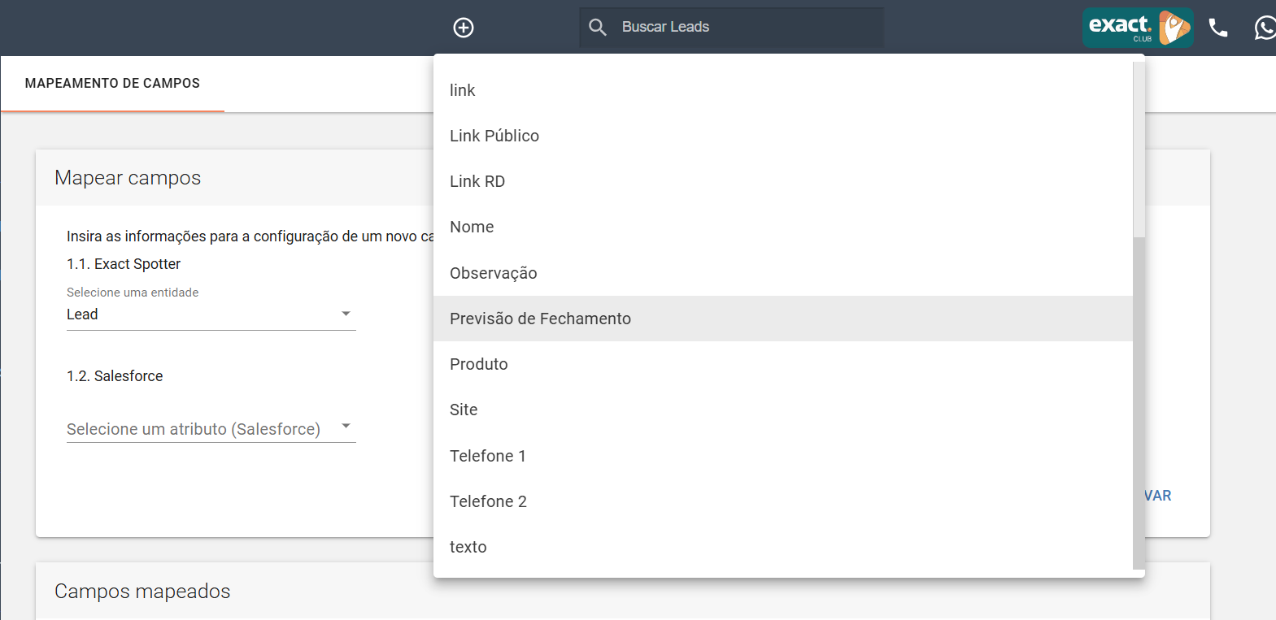This screenshot has height=620, width=1276.
Task: Expand the Salesforce attribute dropdown arrow
Action: click(x=346, y=426)
